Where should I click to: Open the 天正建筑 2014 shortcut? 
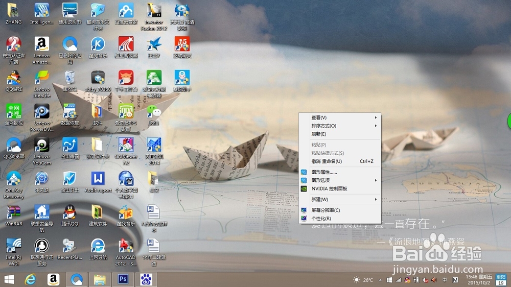tap(154, 151)
